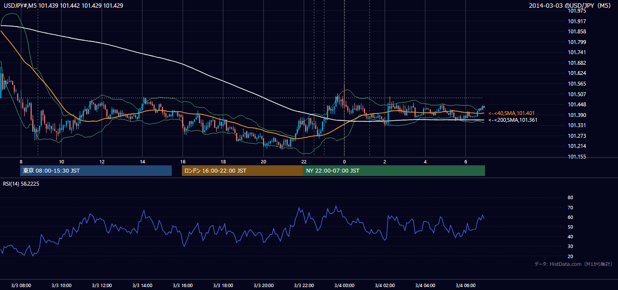Click the bottom date label 3/3 08:00

tap(21, 286)
